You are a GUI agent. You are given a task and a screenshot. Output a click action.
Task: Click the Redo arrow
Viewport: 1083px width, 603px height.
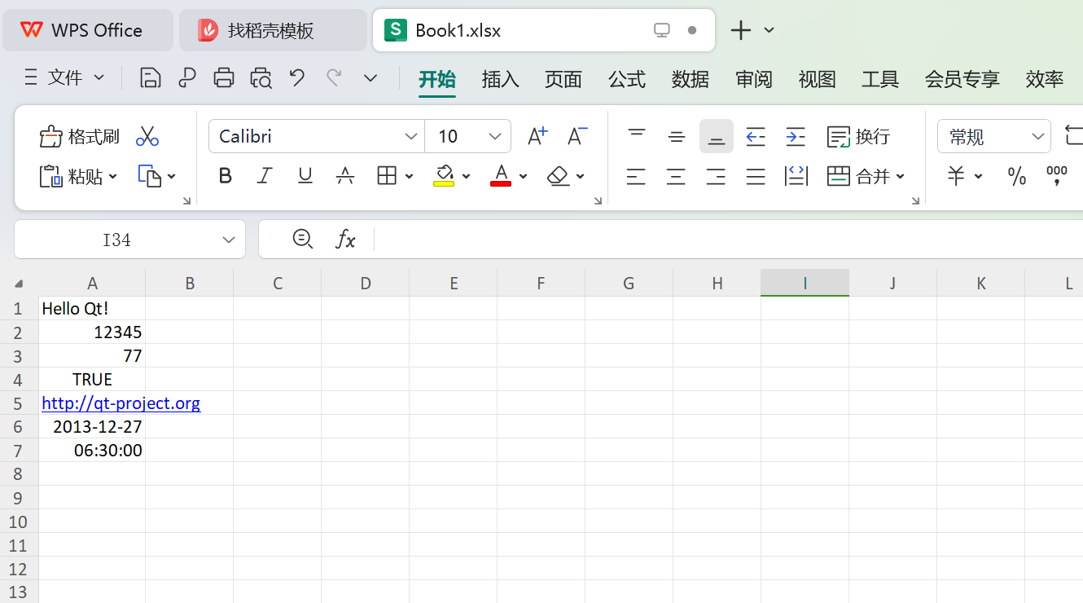click(334, 77)
